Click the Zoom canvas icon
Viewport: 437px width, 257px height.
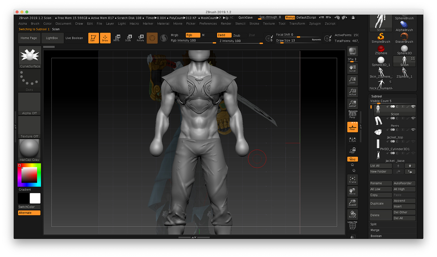353,80
